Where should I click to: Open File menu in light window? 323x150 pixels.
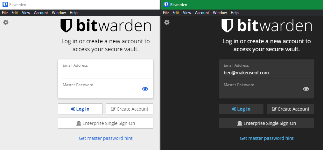coord(5,13)
